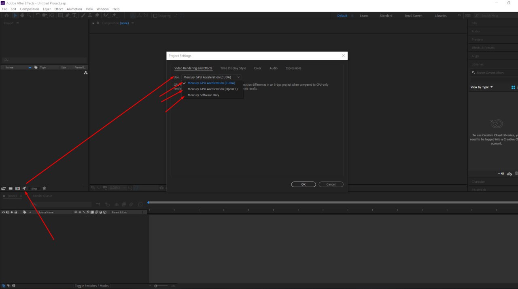
Task: Open the Use renderer dropdown
Action: pyautogui.click(x=211, y=77)
